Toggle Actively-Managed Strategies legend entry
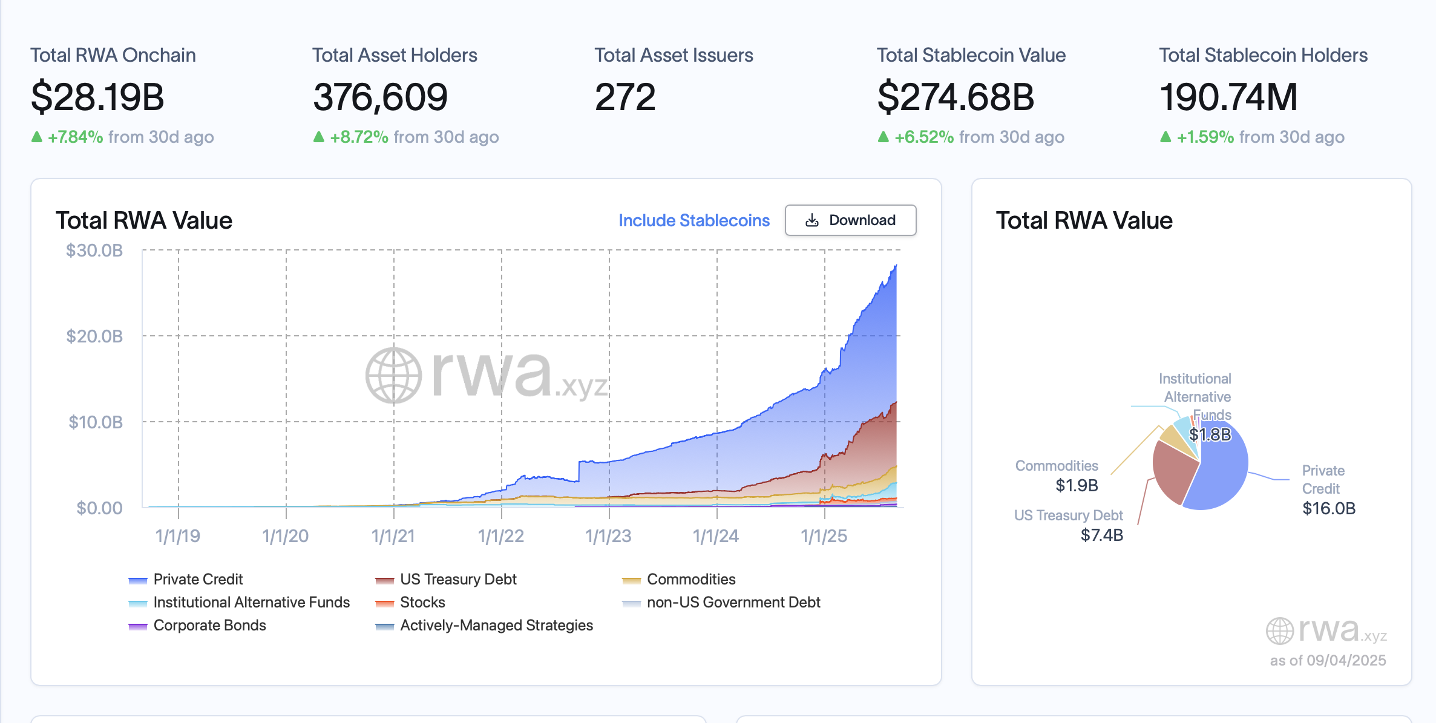 click(x=496, y=625)
